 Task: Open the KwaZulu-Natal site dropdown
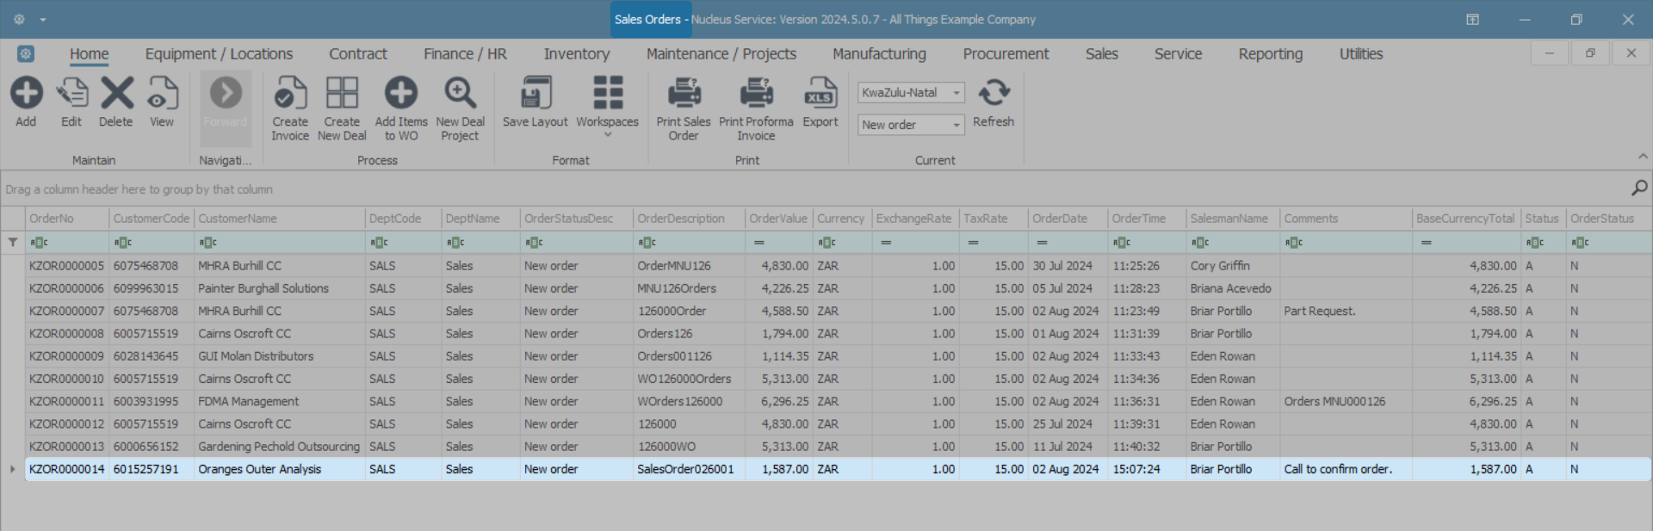click(x=956, y=93)
